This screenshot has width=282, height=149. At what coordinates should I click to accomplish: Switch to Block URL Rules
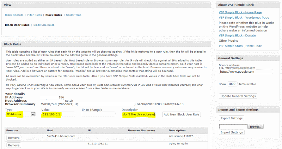click(x=44, y=25)
